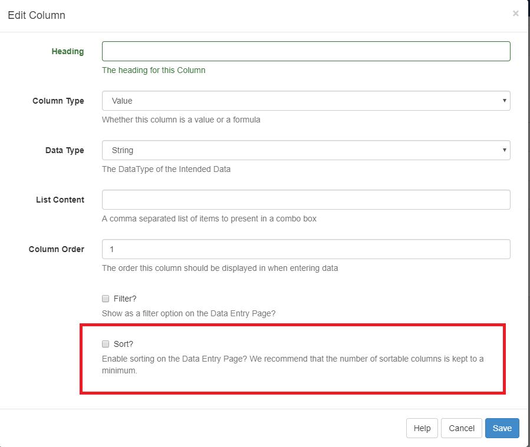
Task: Cancel editing the column
Action: [462, 428]
